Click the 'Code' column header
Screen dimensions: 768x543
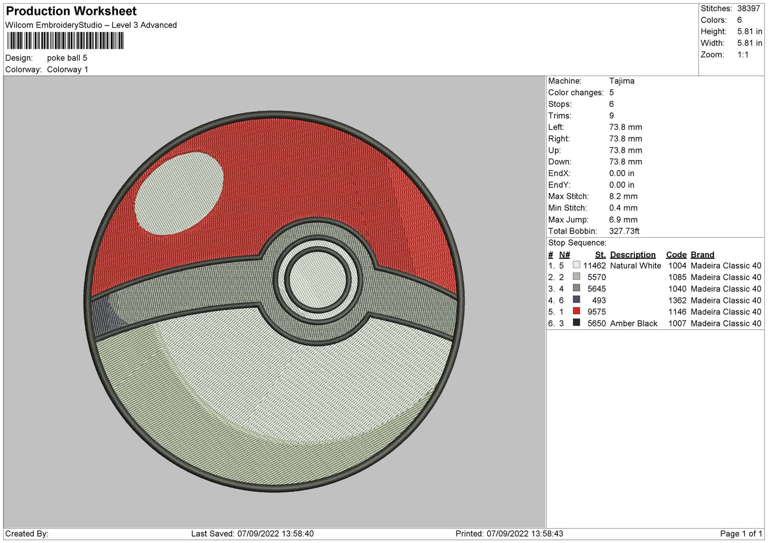tap(676, 255)
